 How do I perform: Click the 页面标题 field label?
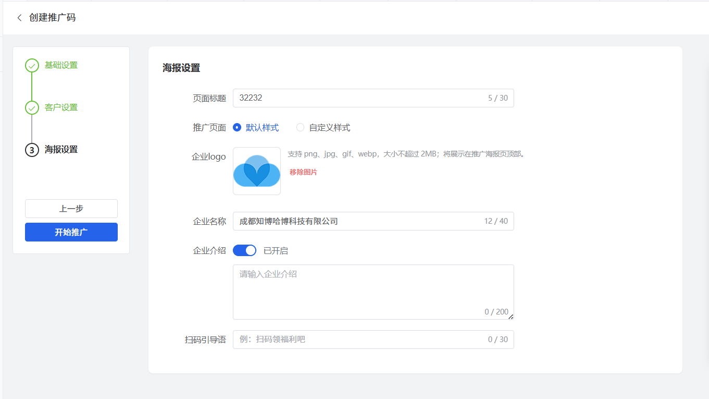point(209,98)
